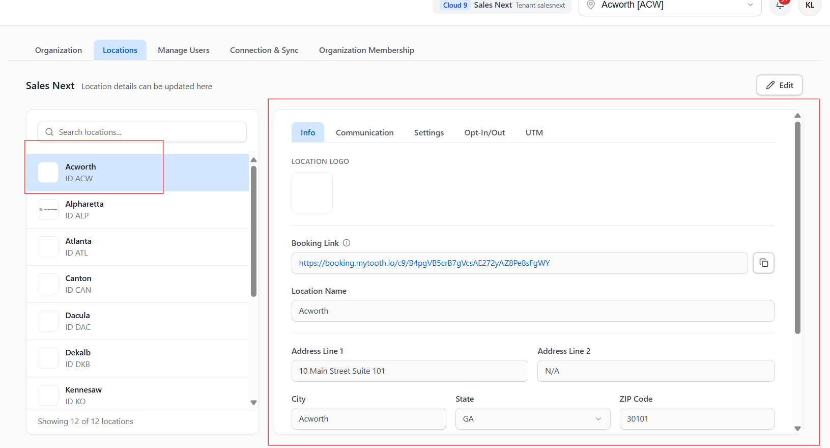Choose Atlanta from the locations list
Viewport: 830px width, 448px height.
tap(137, 247)
